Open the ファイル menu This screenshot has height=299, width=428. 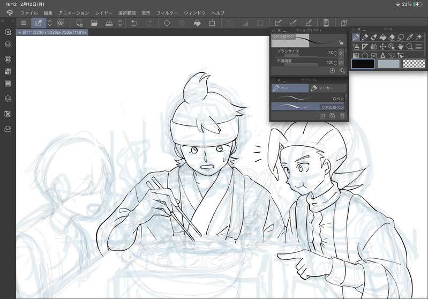(29, 13)
